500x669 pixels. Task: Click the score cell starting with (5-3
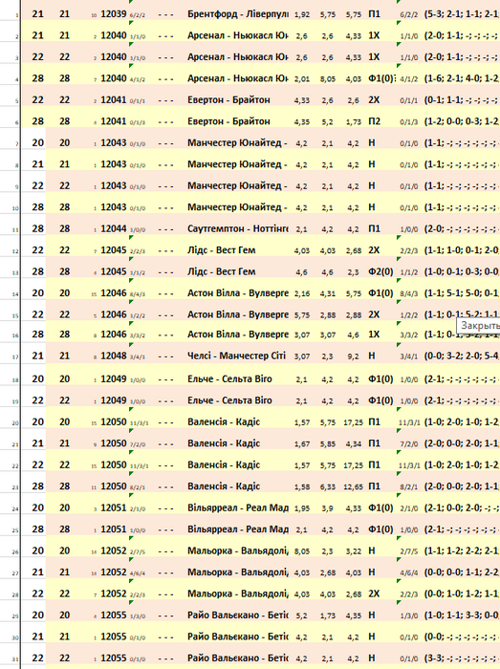point(462,14)
